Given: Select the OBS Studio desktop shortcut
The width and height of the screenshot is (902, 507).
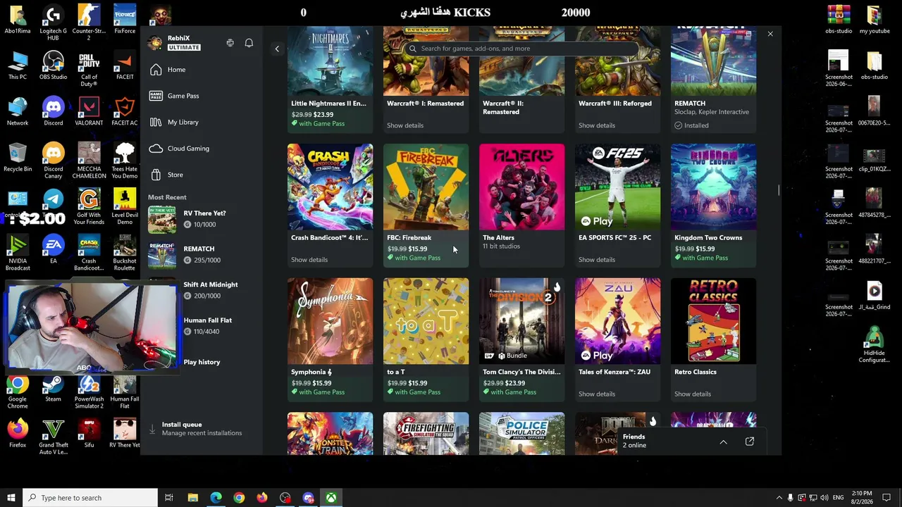Looking at the screenshot, I should pyautogui.click(x=53, y=66).
